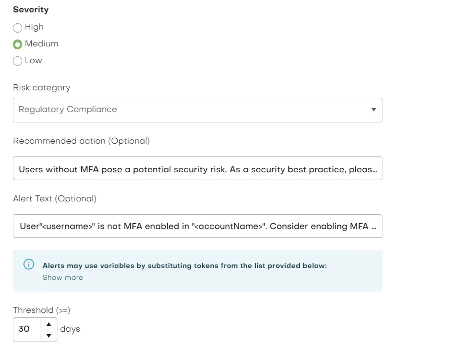
Task: Click the Threshold (>=) label
Action: click(42, 310)
